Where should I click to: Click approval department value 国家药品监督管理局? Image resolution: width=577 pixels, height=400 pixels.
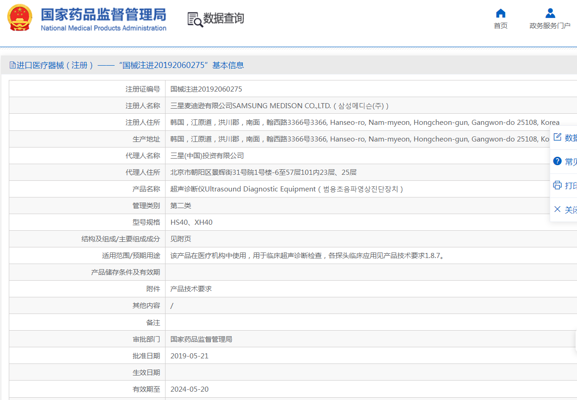(201, 339)
